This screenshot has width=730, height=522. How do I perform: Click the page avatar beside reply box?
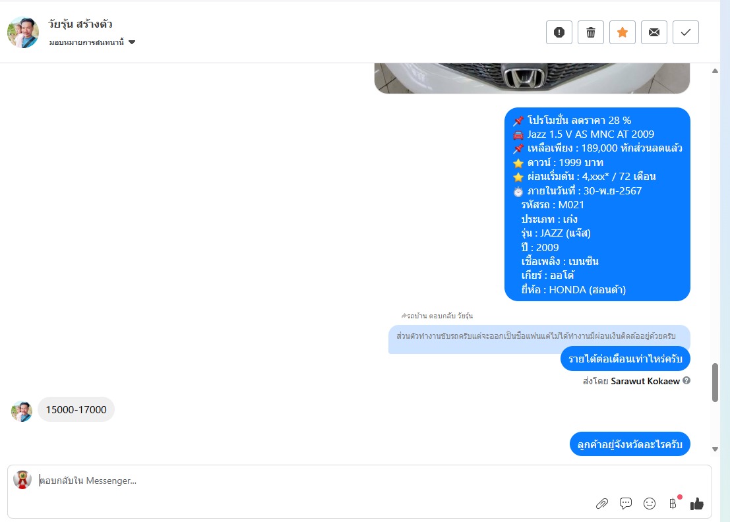(x=22, y=480)
